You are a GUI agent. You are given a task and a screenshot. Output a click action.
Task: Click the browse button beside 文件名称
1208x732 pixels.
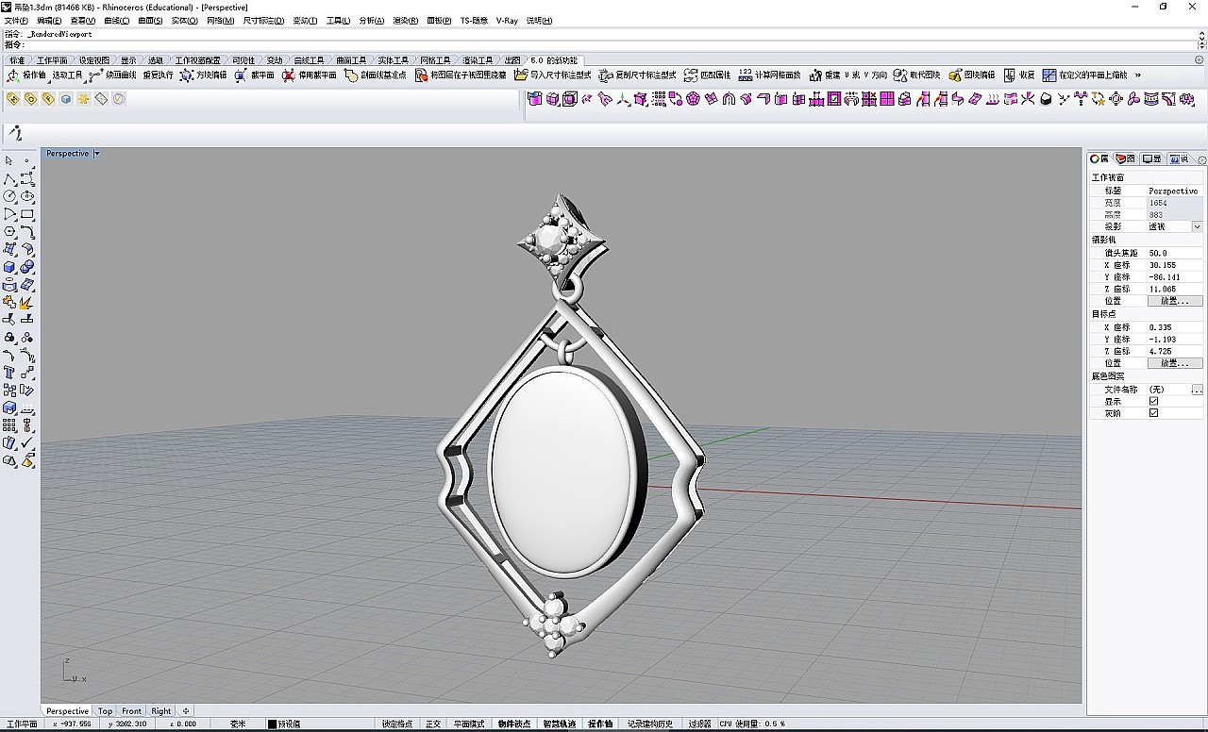coord(1197,389)
